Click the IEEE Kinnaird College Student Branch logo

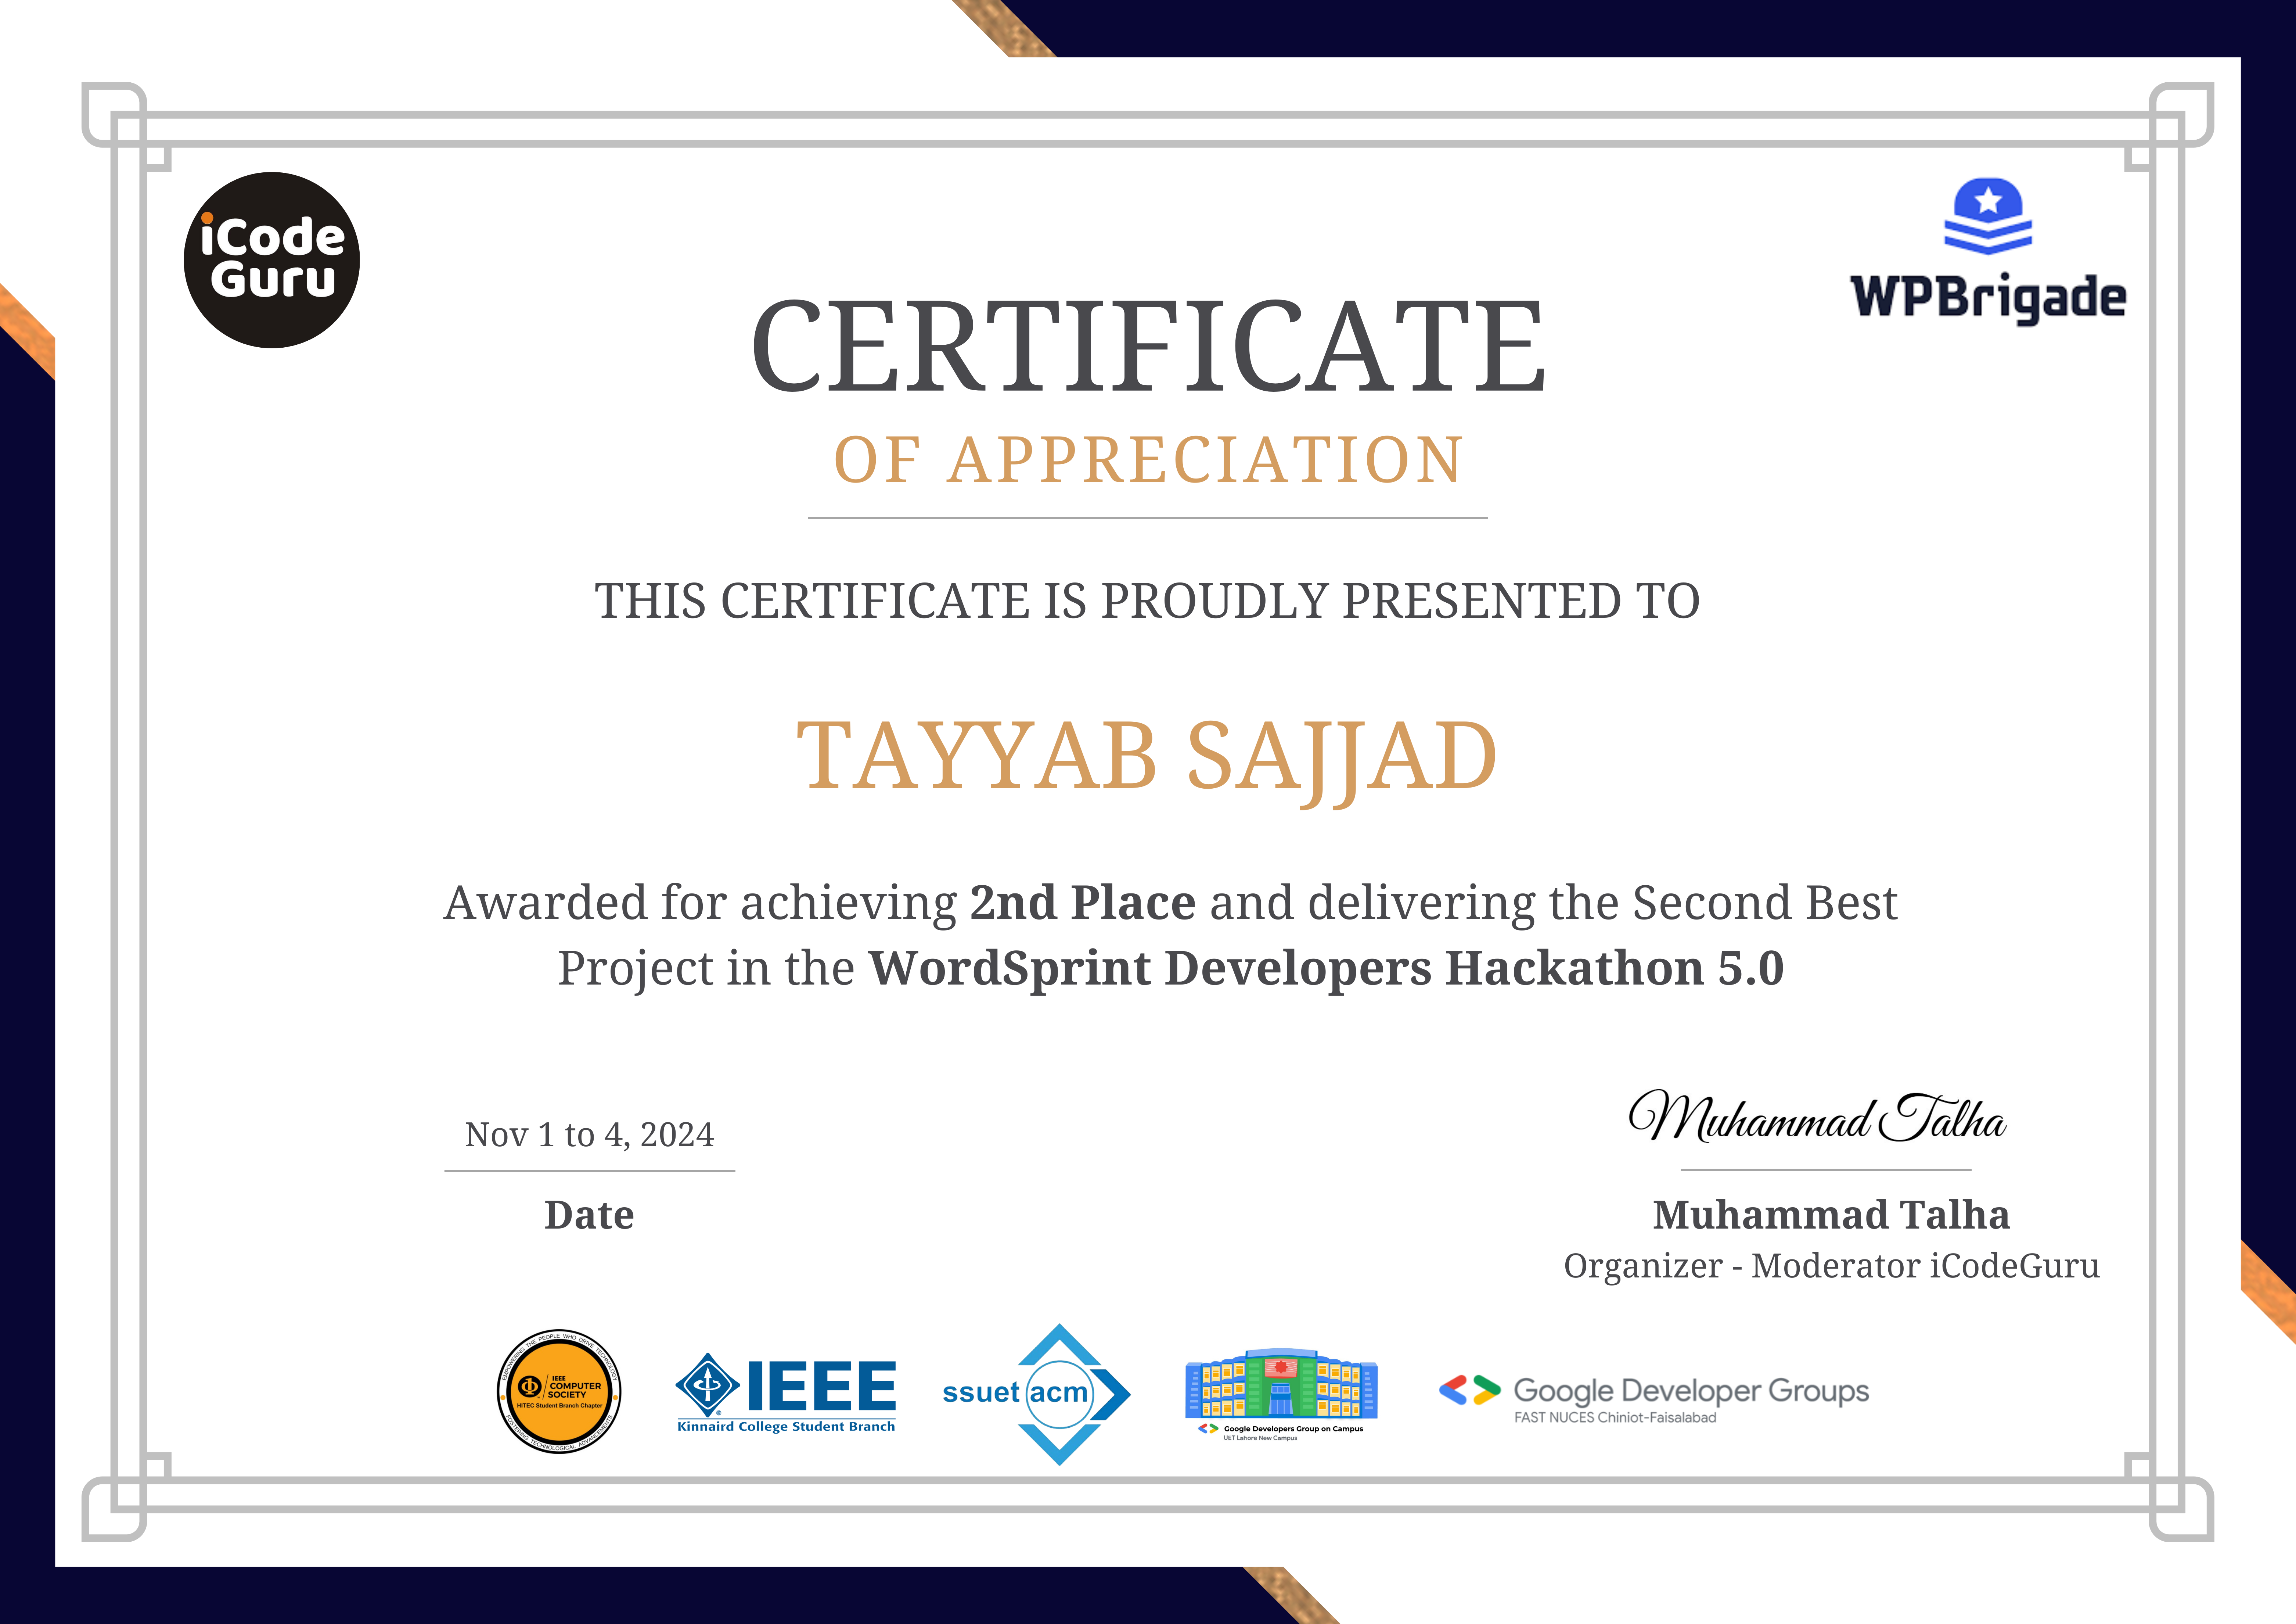tap(786, 1393)
